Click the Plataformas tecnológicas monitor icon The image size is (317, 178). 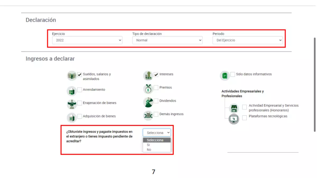point(234,119)
